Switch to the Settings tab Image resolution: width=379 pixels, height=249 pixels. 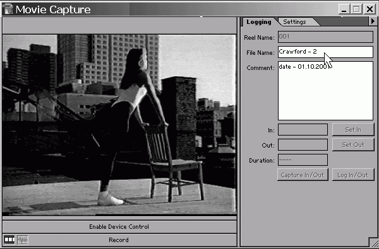tap(294, 22)
